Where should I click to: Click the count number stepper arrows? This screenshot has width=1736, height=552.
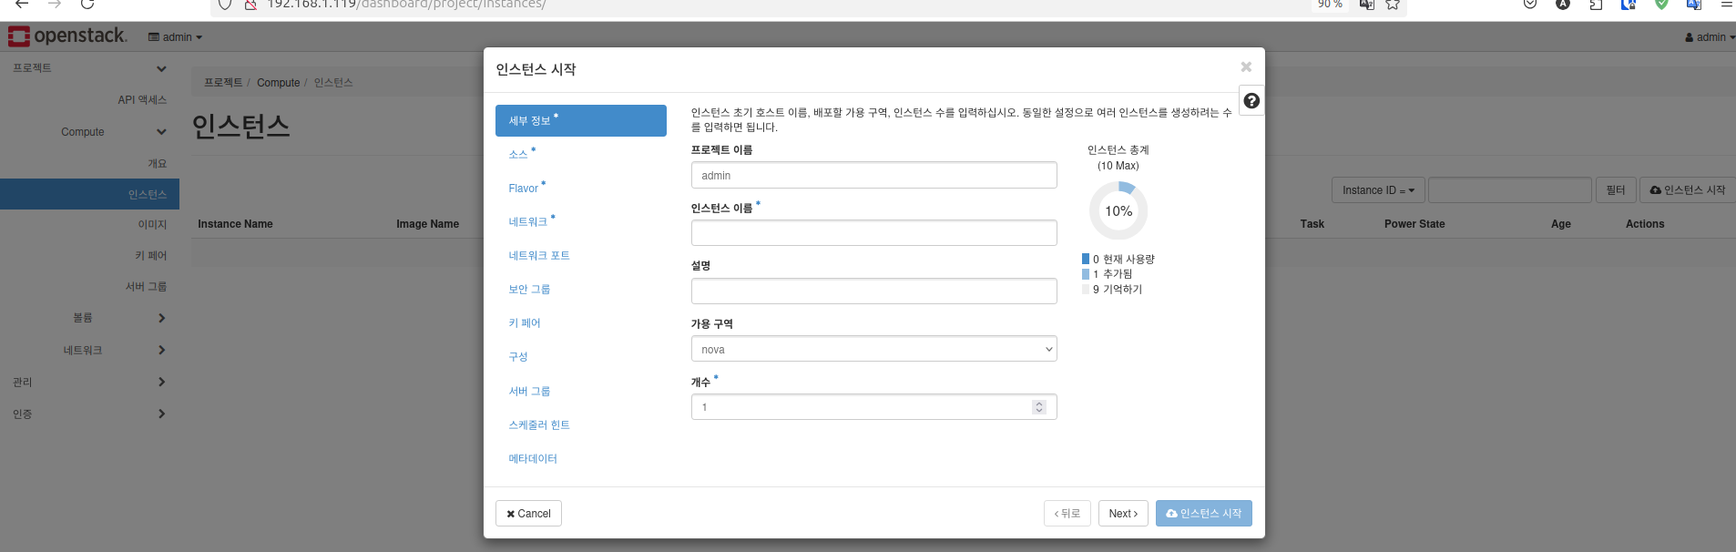pos(1038,407)
